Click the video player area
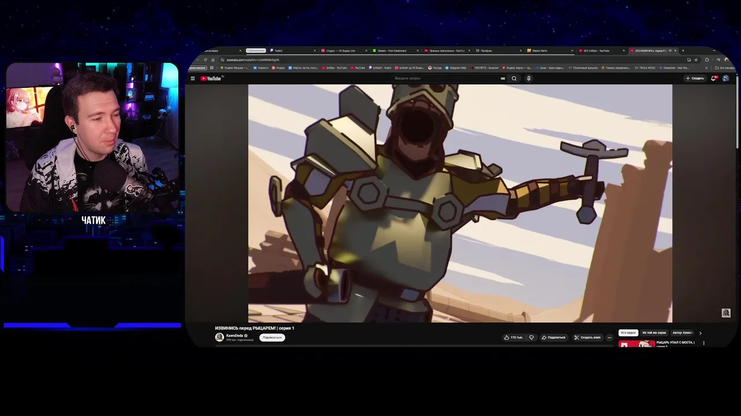741x416 pixels. tap(460, 203)
